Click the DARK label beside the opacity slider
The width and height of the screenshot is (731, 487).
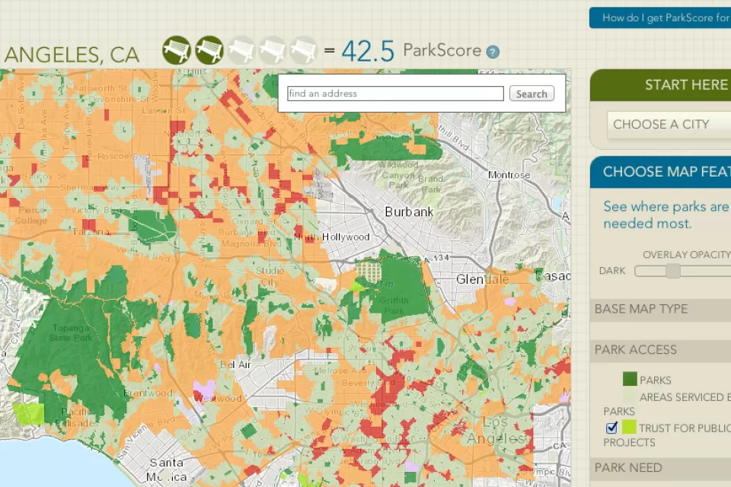pos(612,271)
